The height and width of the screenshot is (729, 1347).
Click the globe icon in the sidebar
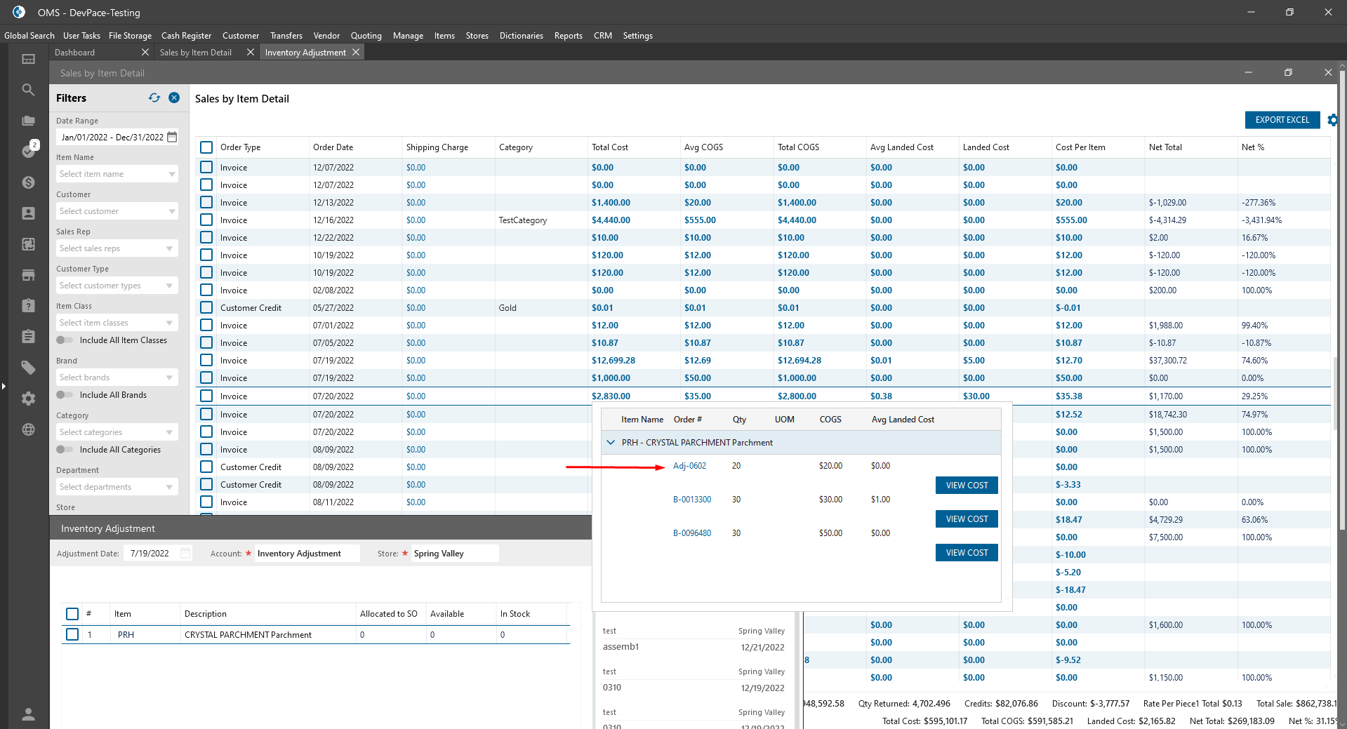(28, 429)
